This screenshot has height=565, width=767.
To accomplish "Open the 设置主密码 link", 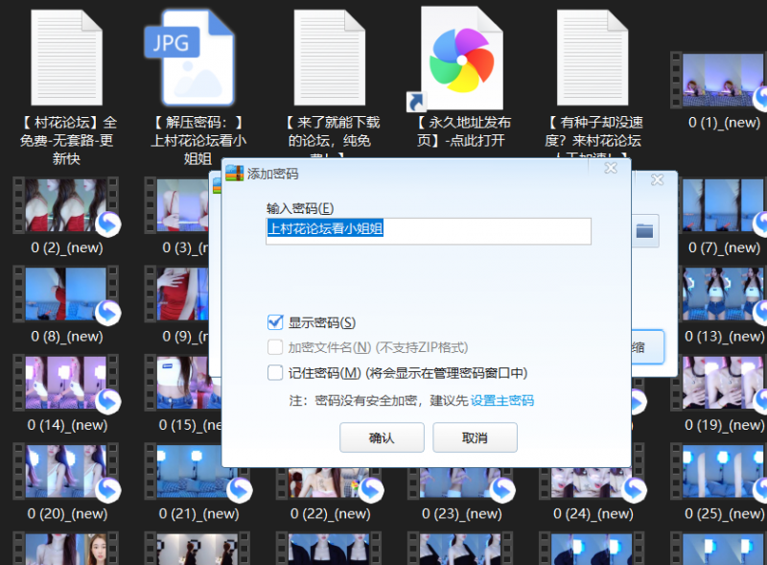I will tap(501, 400).
